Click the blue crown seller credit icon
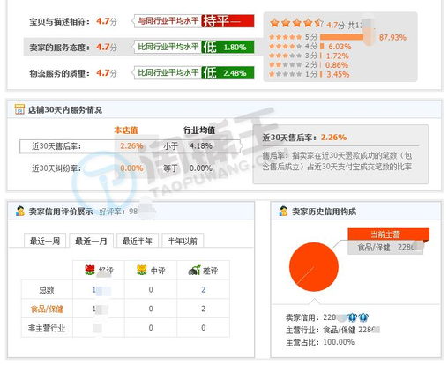 (x=358, y=317)
